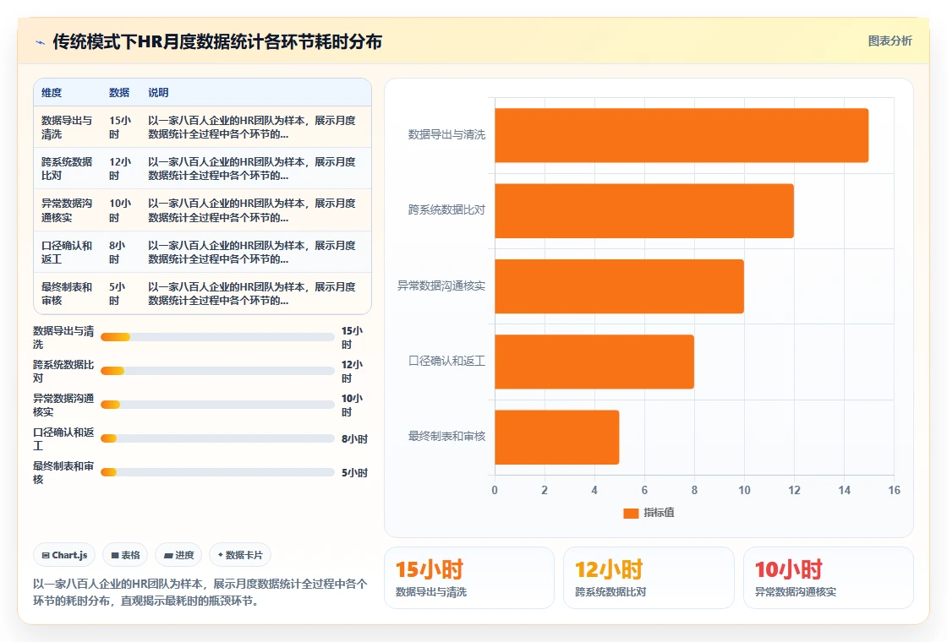Click the orange 指标值 legend swatch
Screen dimensions: 947x642
tap(631, 513)
